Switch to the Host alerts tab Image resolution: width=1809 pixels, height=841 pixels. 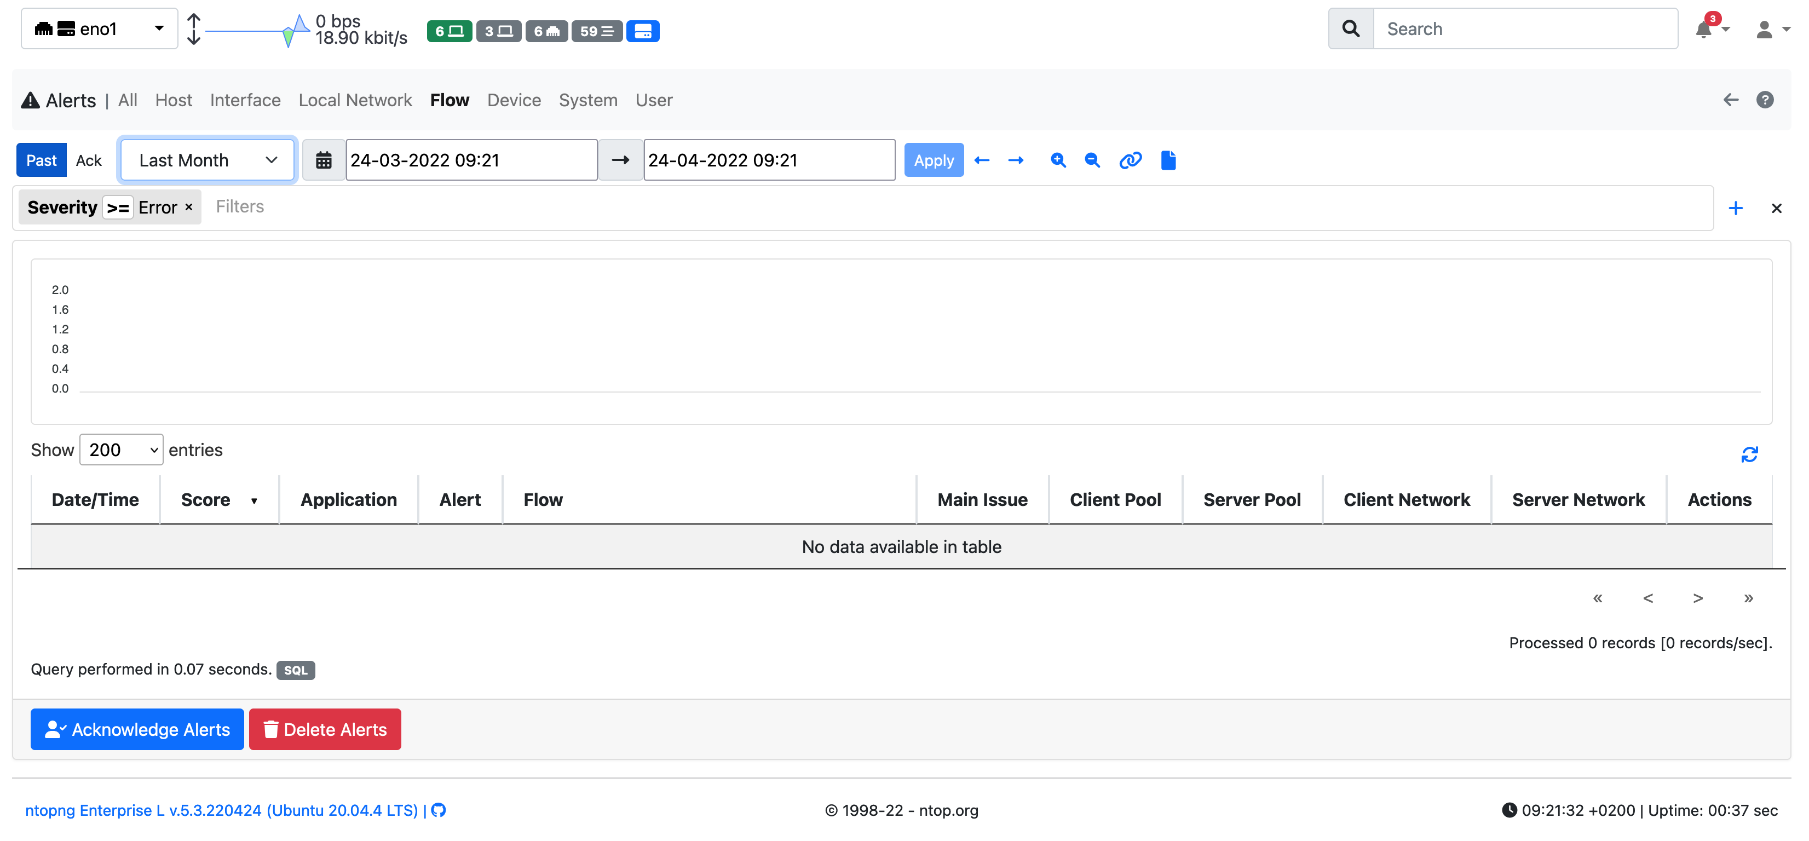(x=174, y=100)
